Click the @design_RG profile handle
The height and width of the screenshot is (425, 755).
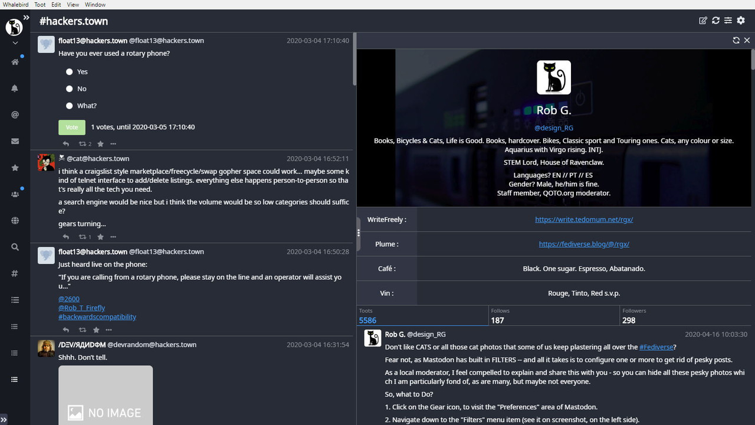[554, 127]
